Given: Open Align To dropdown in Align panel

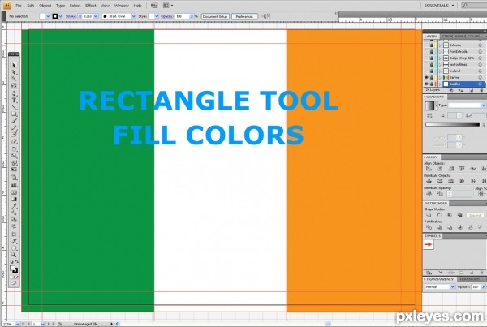Looking at the screenshot, I should [x=481, y=194].
